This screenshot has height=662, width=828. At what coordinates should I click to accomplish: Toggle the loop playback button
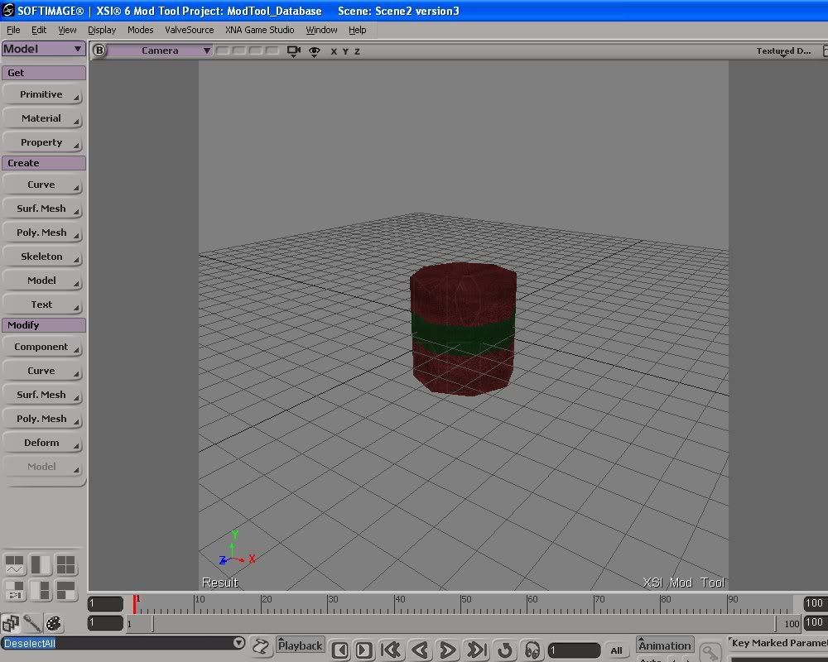(505, 650)
